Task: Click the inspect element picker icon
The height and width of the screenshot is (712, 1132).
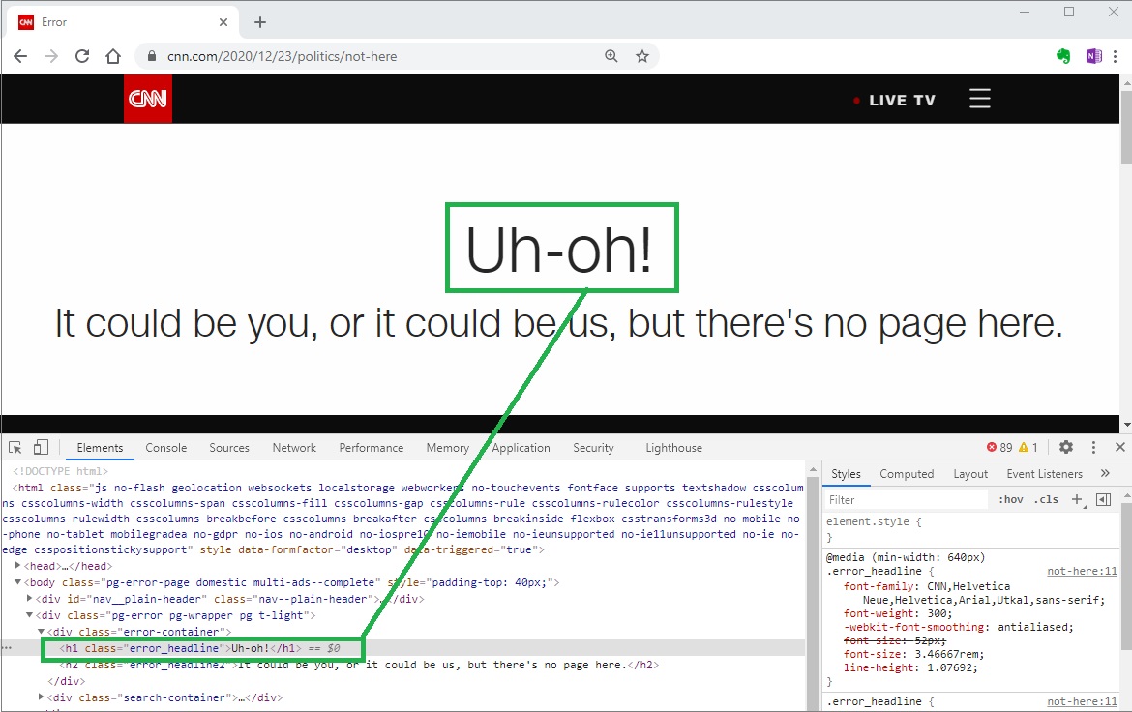Action: pyautogui.click(x=15, y=447)
